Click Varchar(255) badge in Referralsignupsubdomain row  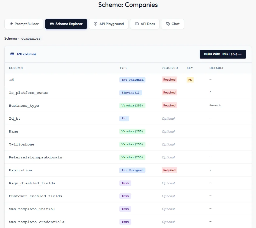coord(132,157)
